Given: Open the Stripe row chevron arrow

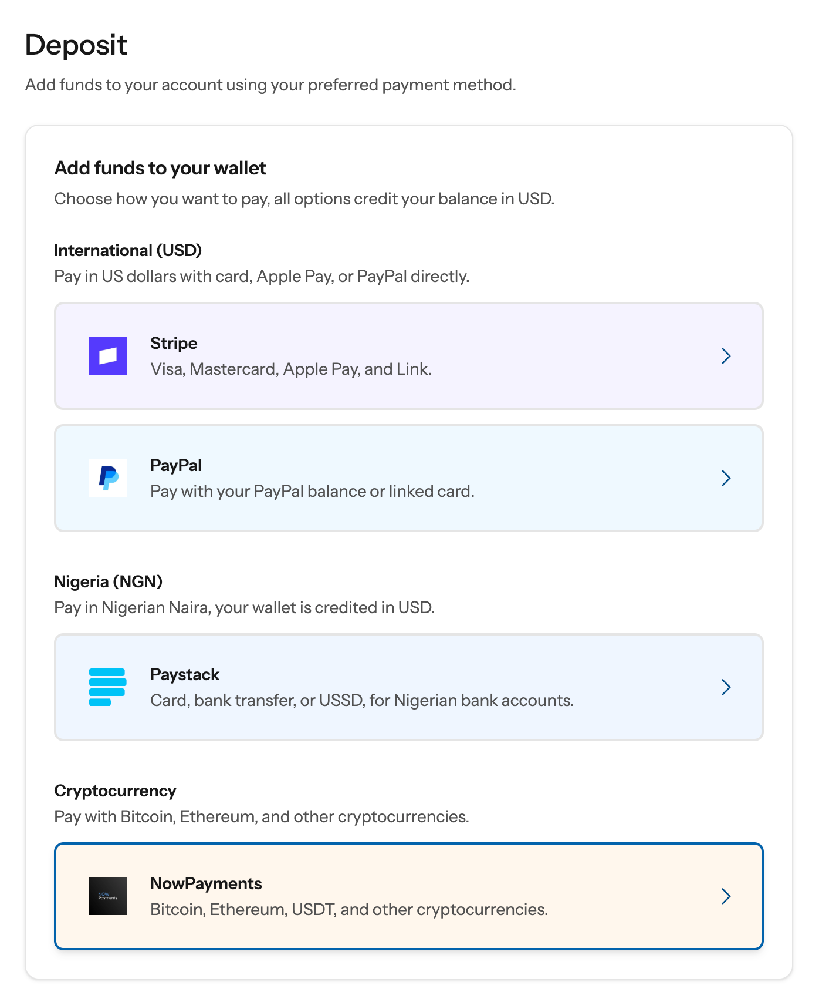Looking at the screenshot, I should click(726, 356).
